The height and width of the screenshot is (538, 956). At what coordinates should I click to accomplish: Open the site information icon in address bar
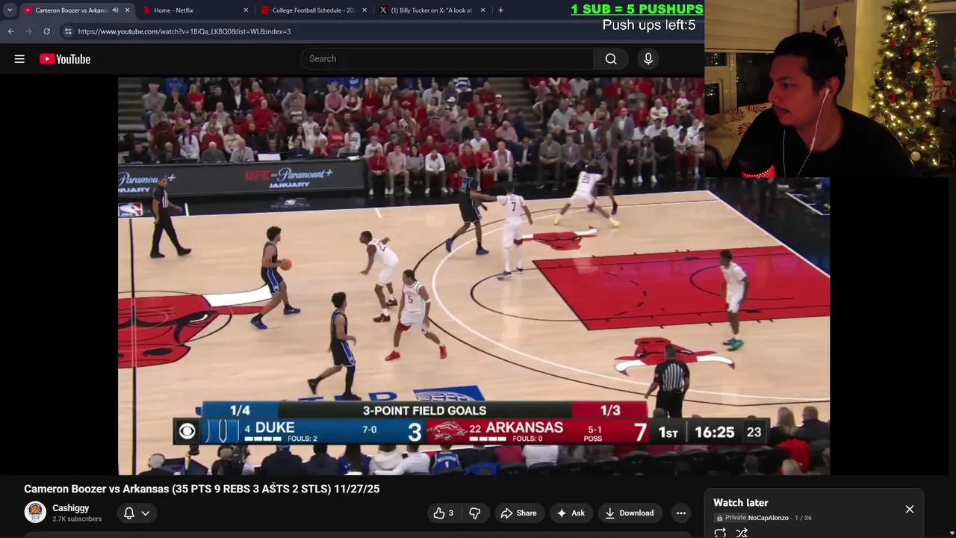click(68, 31)
